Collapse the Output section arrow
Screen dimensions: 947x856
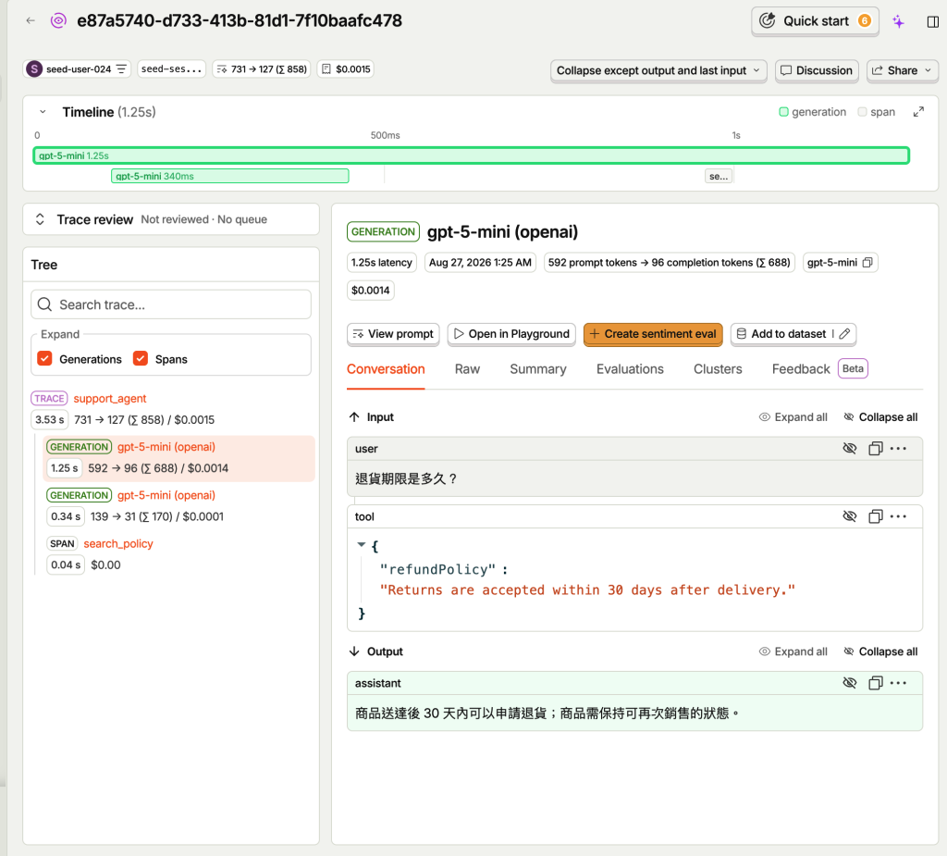[x=354, y=651]
